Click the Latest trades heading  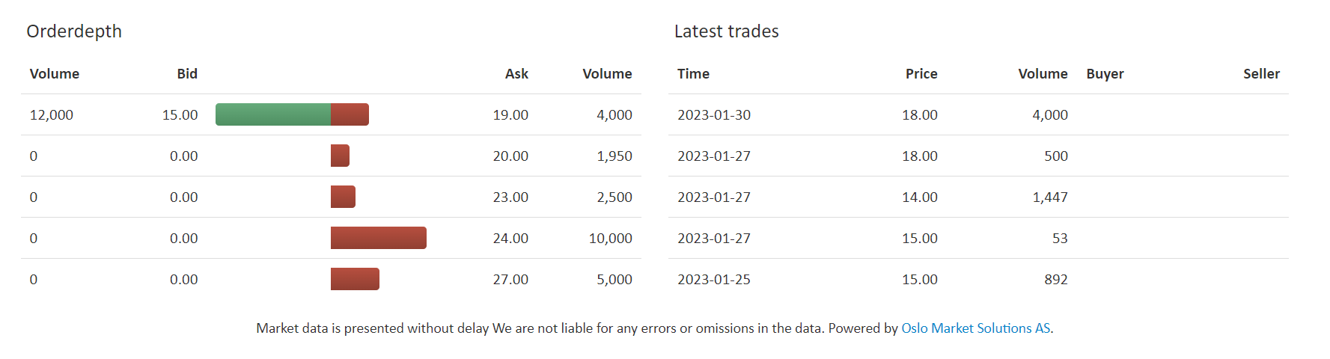[726, 31]
